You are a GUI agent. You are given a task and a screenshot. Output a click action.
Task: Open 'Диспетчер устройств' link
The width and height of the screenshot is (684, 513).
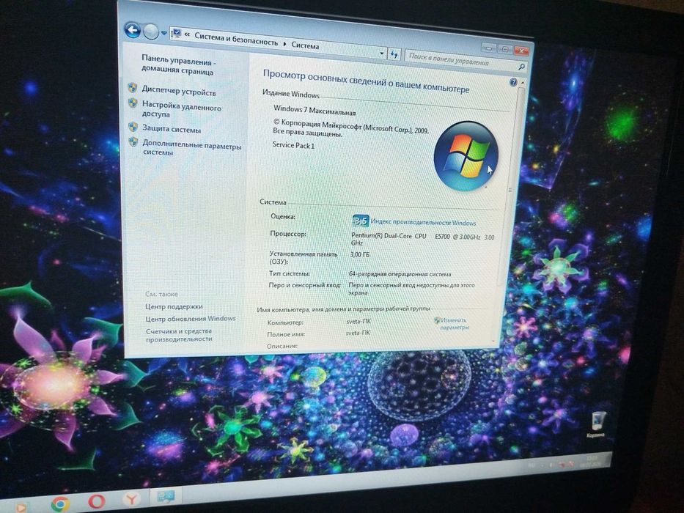pyautogui.click(x=179, y=92)
